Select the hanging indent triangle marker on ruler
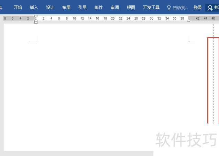The height and width of the screenshot is (156, 219). tap(36, 20)
